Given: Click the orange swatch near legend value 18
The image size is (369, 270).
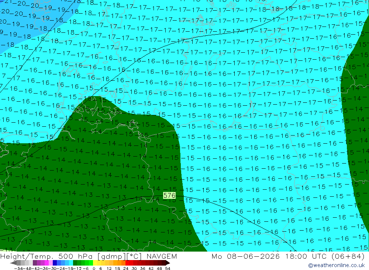Looking at the screenshot, I should point(119,263).
